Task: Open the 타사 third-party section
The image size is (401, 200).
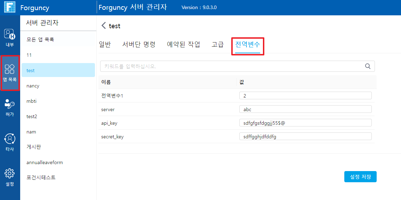Action: click(10, 143)
